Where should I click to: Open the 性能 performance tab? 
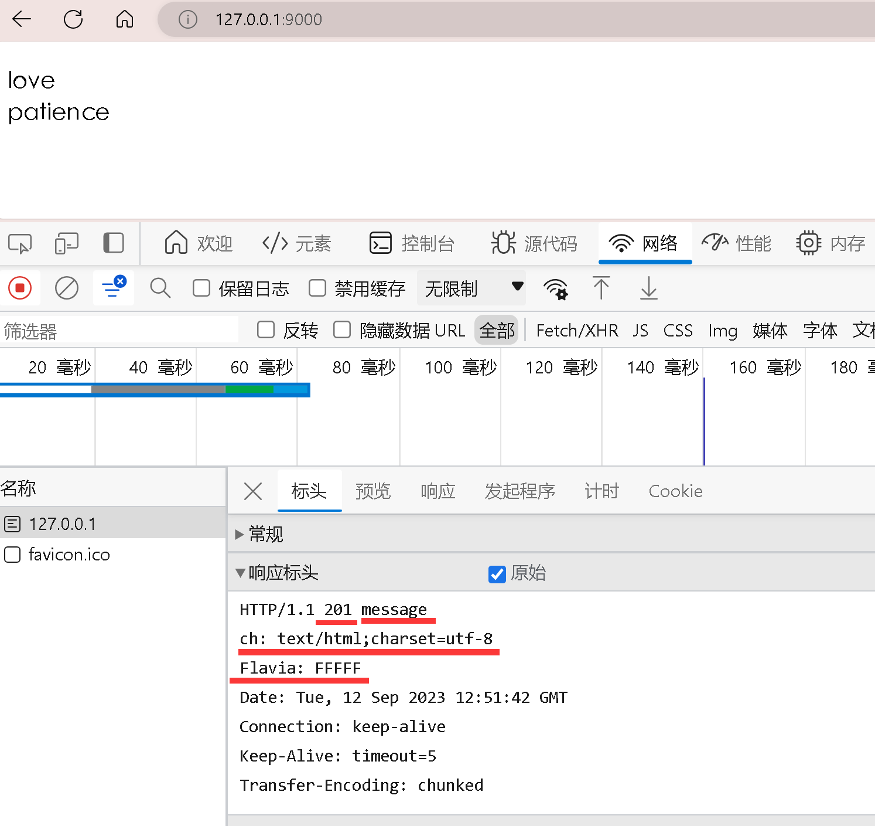pos(737,243)
